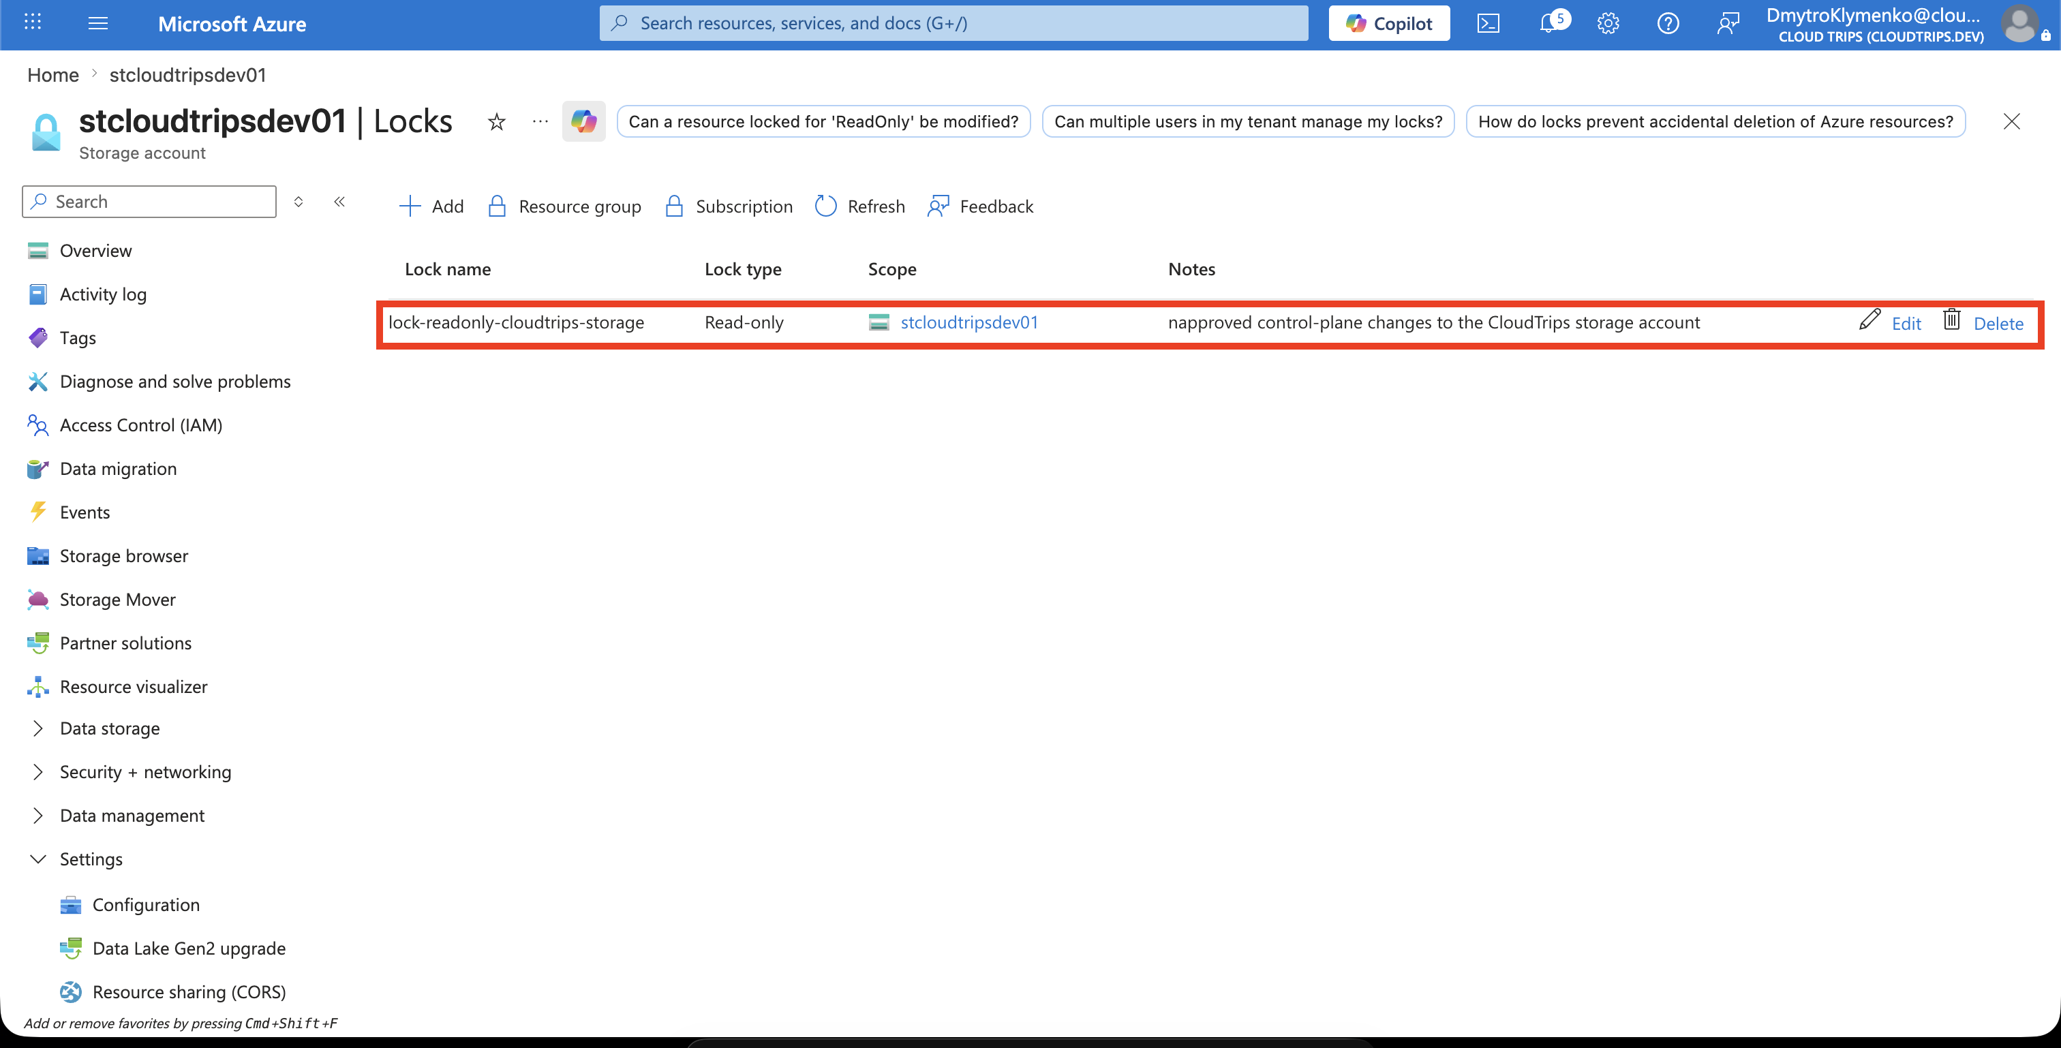Open the more options ellipsis
This screenshot has width=2061, height=1048.
(541, 121)
